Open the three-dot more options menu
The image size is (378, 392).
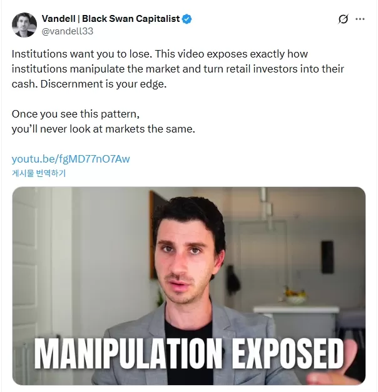(360, 19)
